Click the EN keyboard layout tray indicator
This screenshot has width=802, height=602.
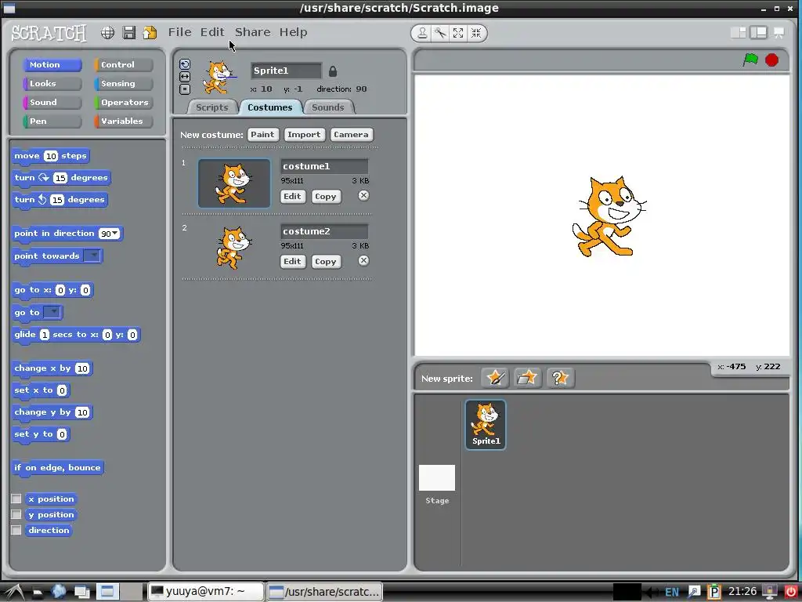pyautogui.click(x=671, y=593)
